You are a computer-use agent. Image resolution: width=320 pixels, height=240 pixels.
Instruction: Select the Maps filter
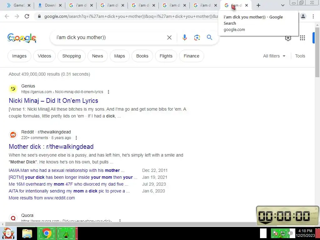pyautogui.click(x=120, y=56)
